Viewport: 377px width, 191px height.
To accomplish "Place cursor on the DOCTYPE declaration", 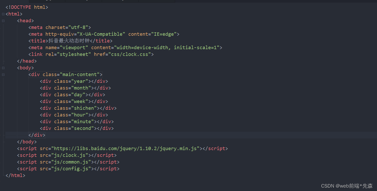I will point(26,7).
